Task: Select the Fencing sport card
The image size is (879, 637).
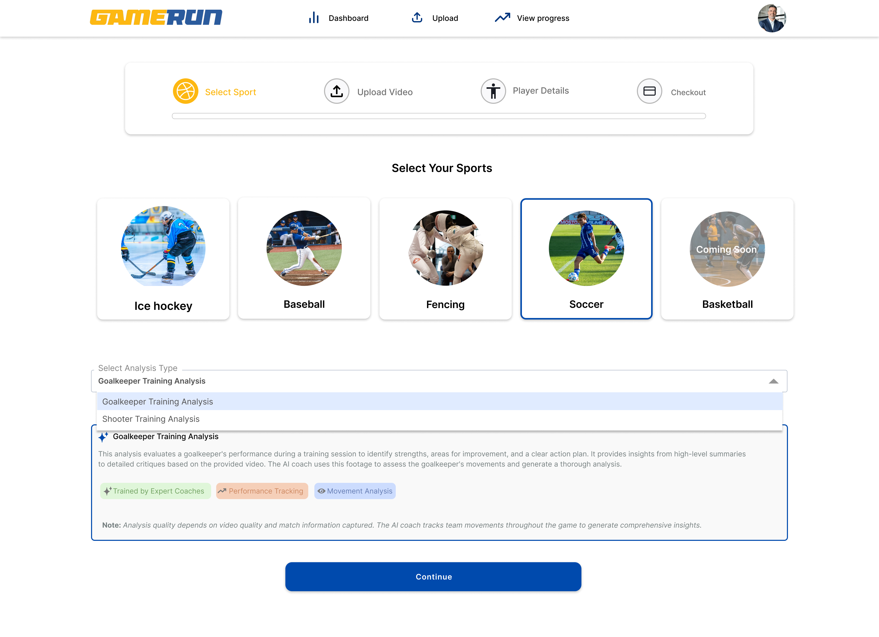Action: (x=445, y=259)
